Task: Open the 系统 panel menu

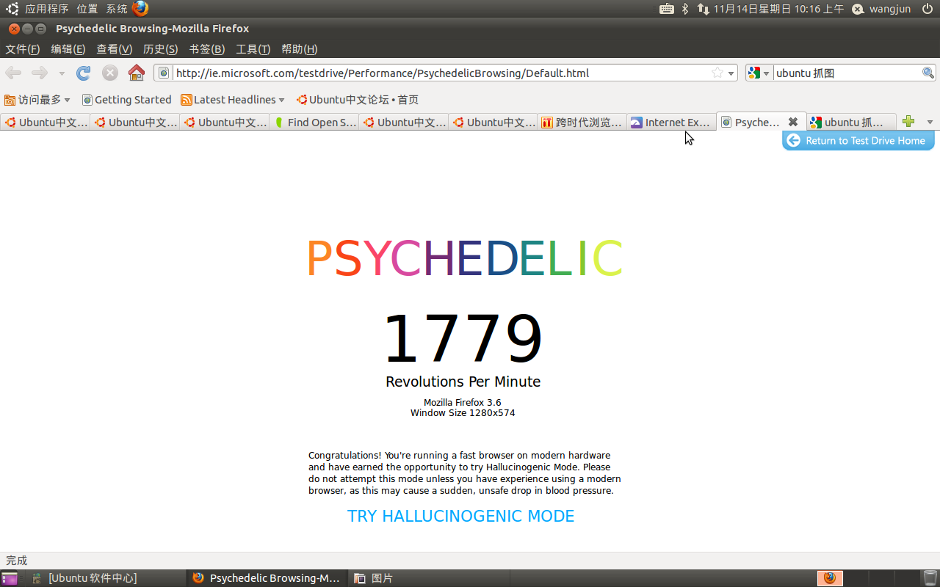Action: pyautogui.click(x=116, y=9)
